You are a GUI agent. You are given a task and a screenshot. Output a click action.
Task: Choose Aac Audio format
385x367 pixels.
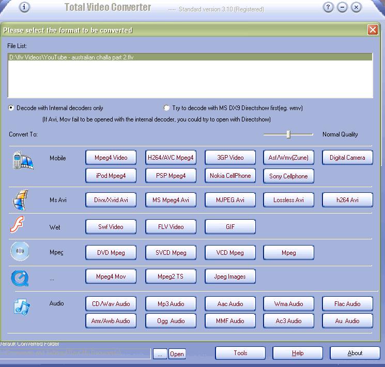click(x=230, y=303)
